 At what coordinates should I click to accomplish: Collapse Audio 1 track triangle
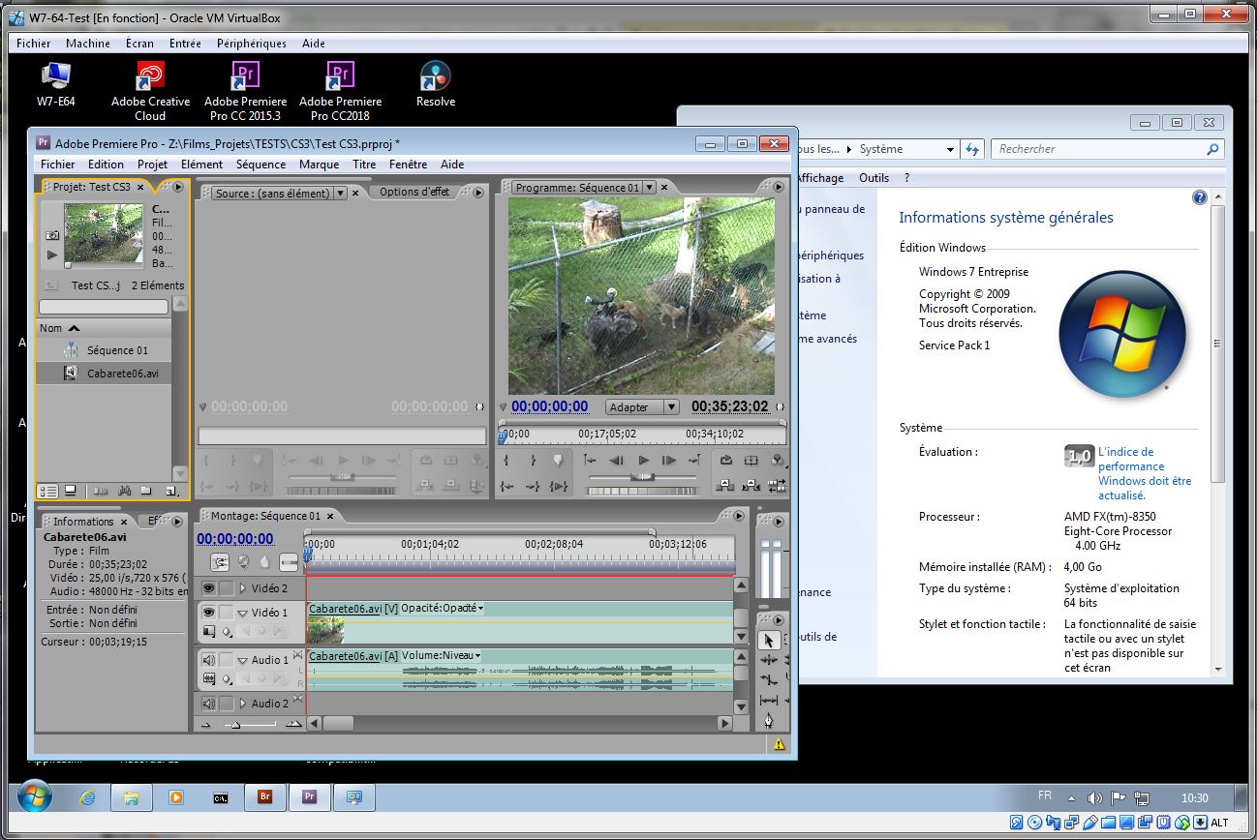tap(243, 661)
